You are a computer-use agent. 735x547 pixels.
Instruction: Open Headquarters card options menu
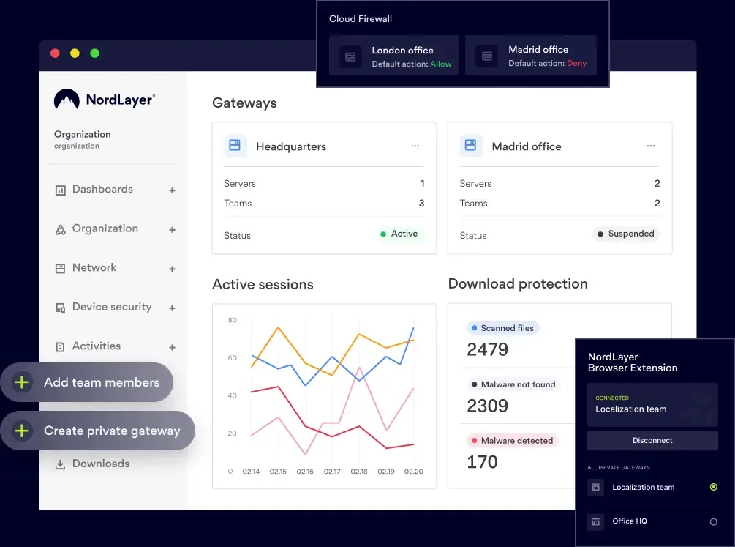point(415,146)
